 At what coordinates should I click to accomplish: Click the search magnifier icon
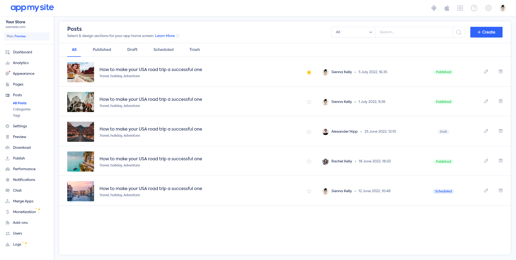(459, 32)
